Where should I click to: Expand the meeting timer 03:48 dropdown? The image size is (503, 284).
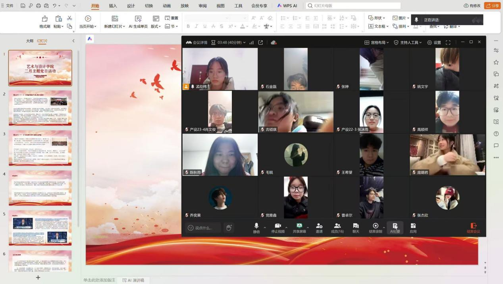click(x=244, y=42)
